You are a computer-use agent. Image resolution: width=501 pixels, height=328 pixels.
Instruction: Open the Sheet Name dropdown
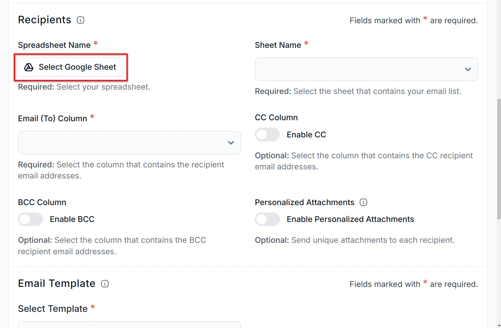tap(366, 69)
